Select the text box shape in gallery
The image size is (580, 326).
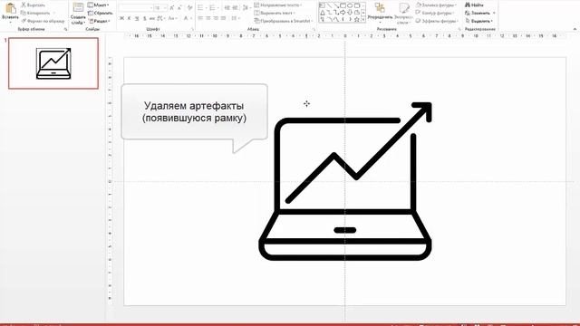click(323, 5)
